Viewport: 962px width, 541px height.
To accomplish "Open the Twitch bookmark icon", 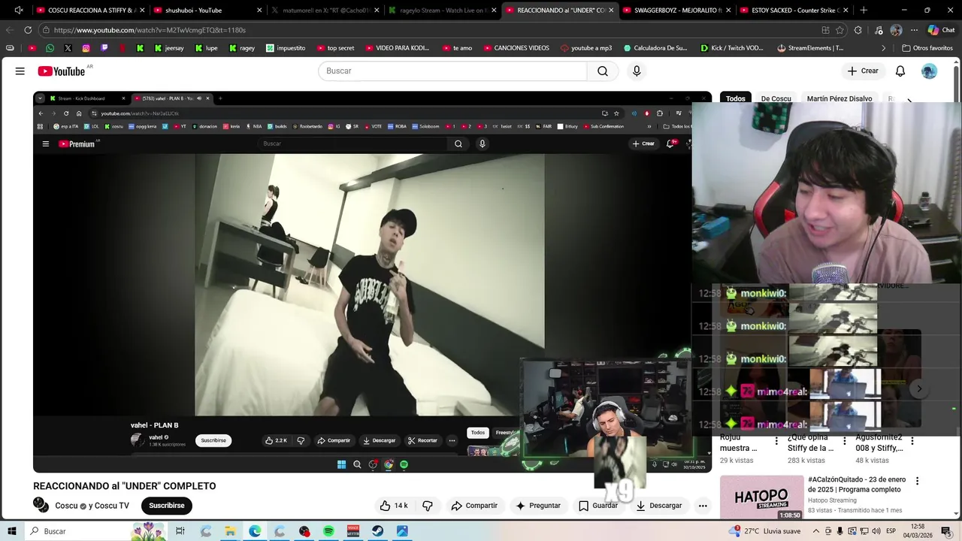I will (104, 48).
